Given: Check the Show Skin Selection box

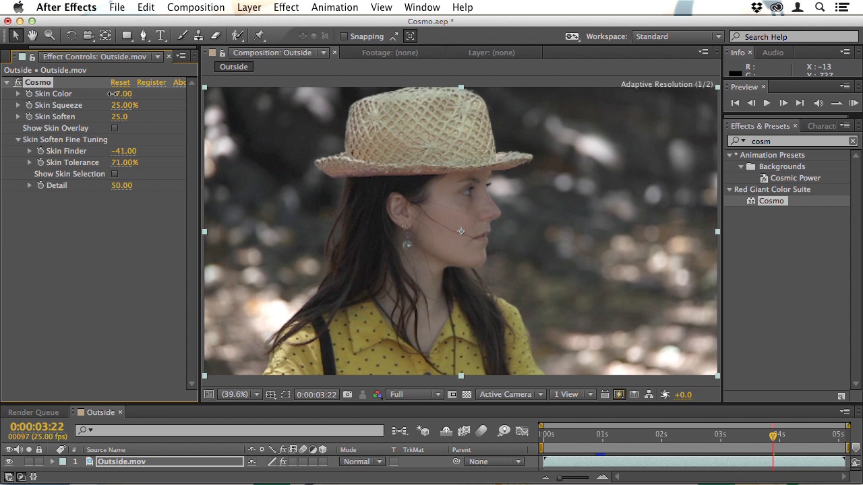Looking at the screenshot, I should click(115, 174).
